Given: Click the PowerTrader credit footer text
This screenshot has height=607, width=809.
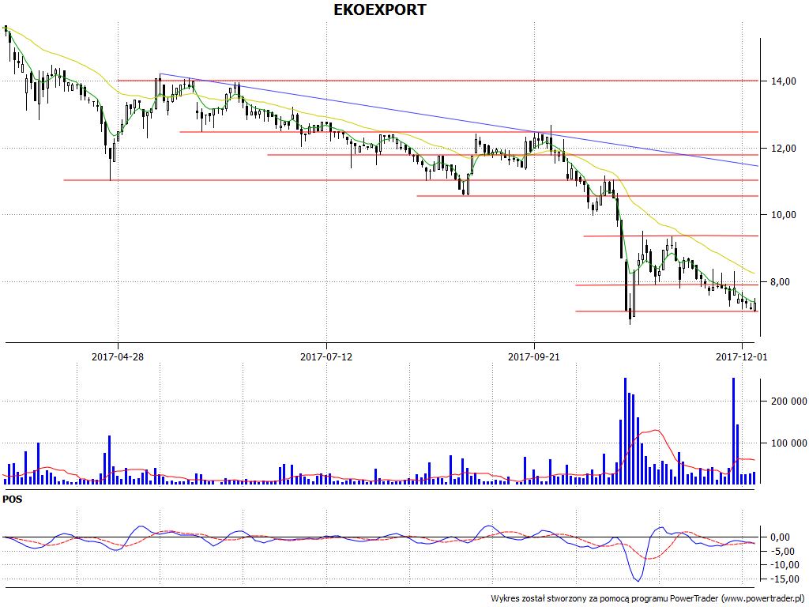Looking at the screenshot, I should [x=649, y=598].
